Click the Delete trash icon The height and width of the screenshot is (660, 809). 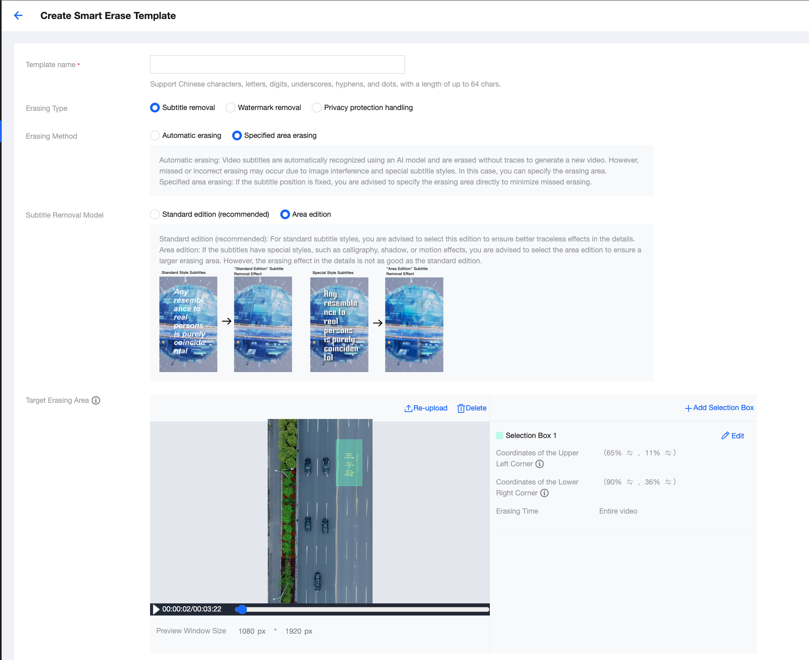pyautogui.click(x=461, y=408)
